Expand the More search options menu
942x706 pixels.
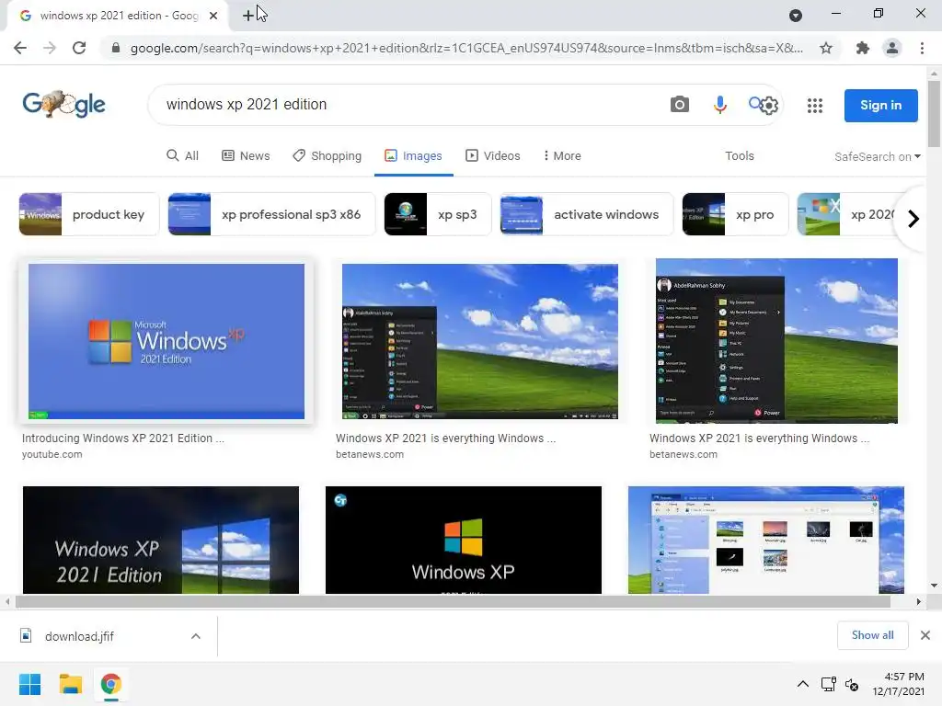pyautogui.click(x=562, y=156)
